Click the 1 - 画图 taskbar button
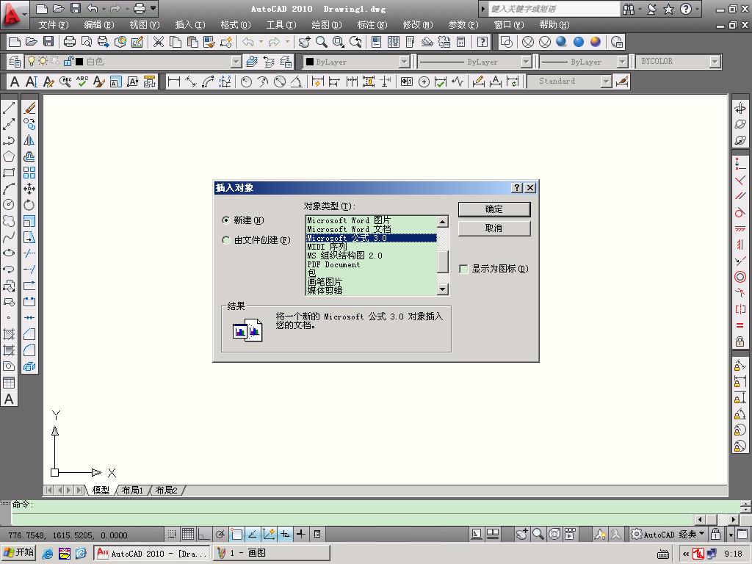Viewport: 752px width, 564px height. point(272,553)
